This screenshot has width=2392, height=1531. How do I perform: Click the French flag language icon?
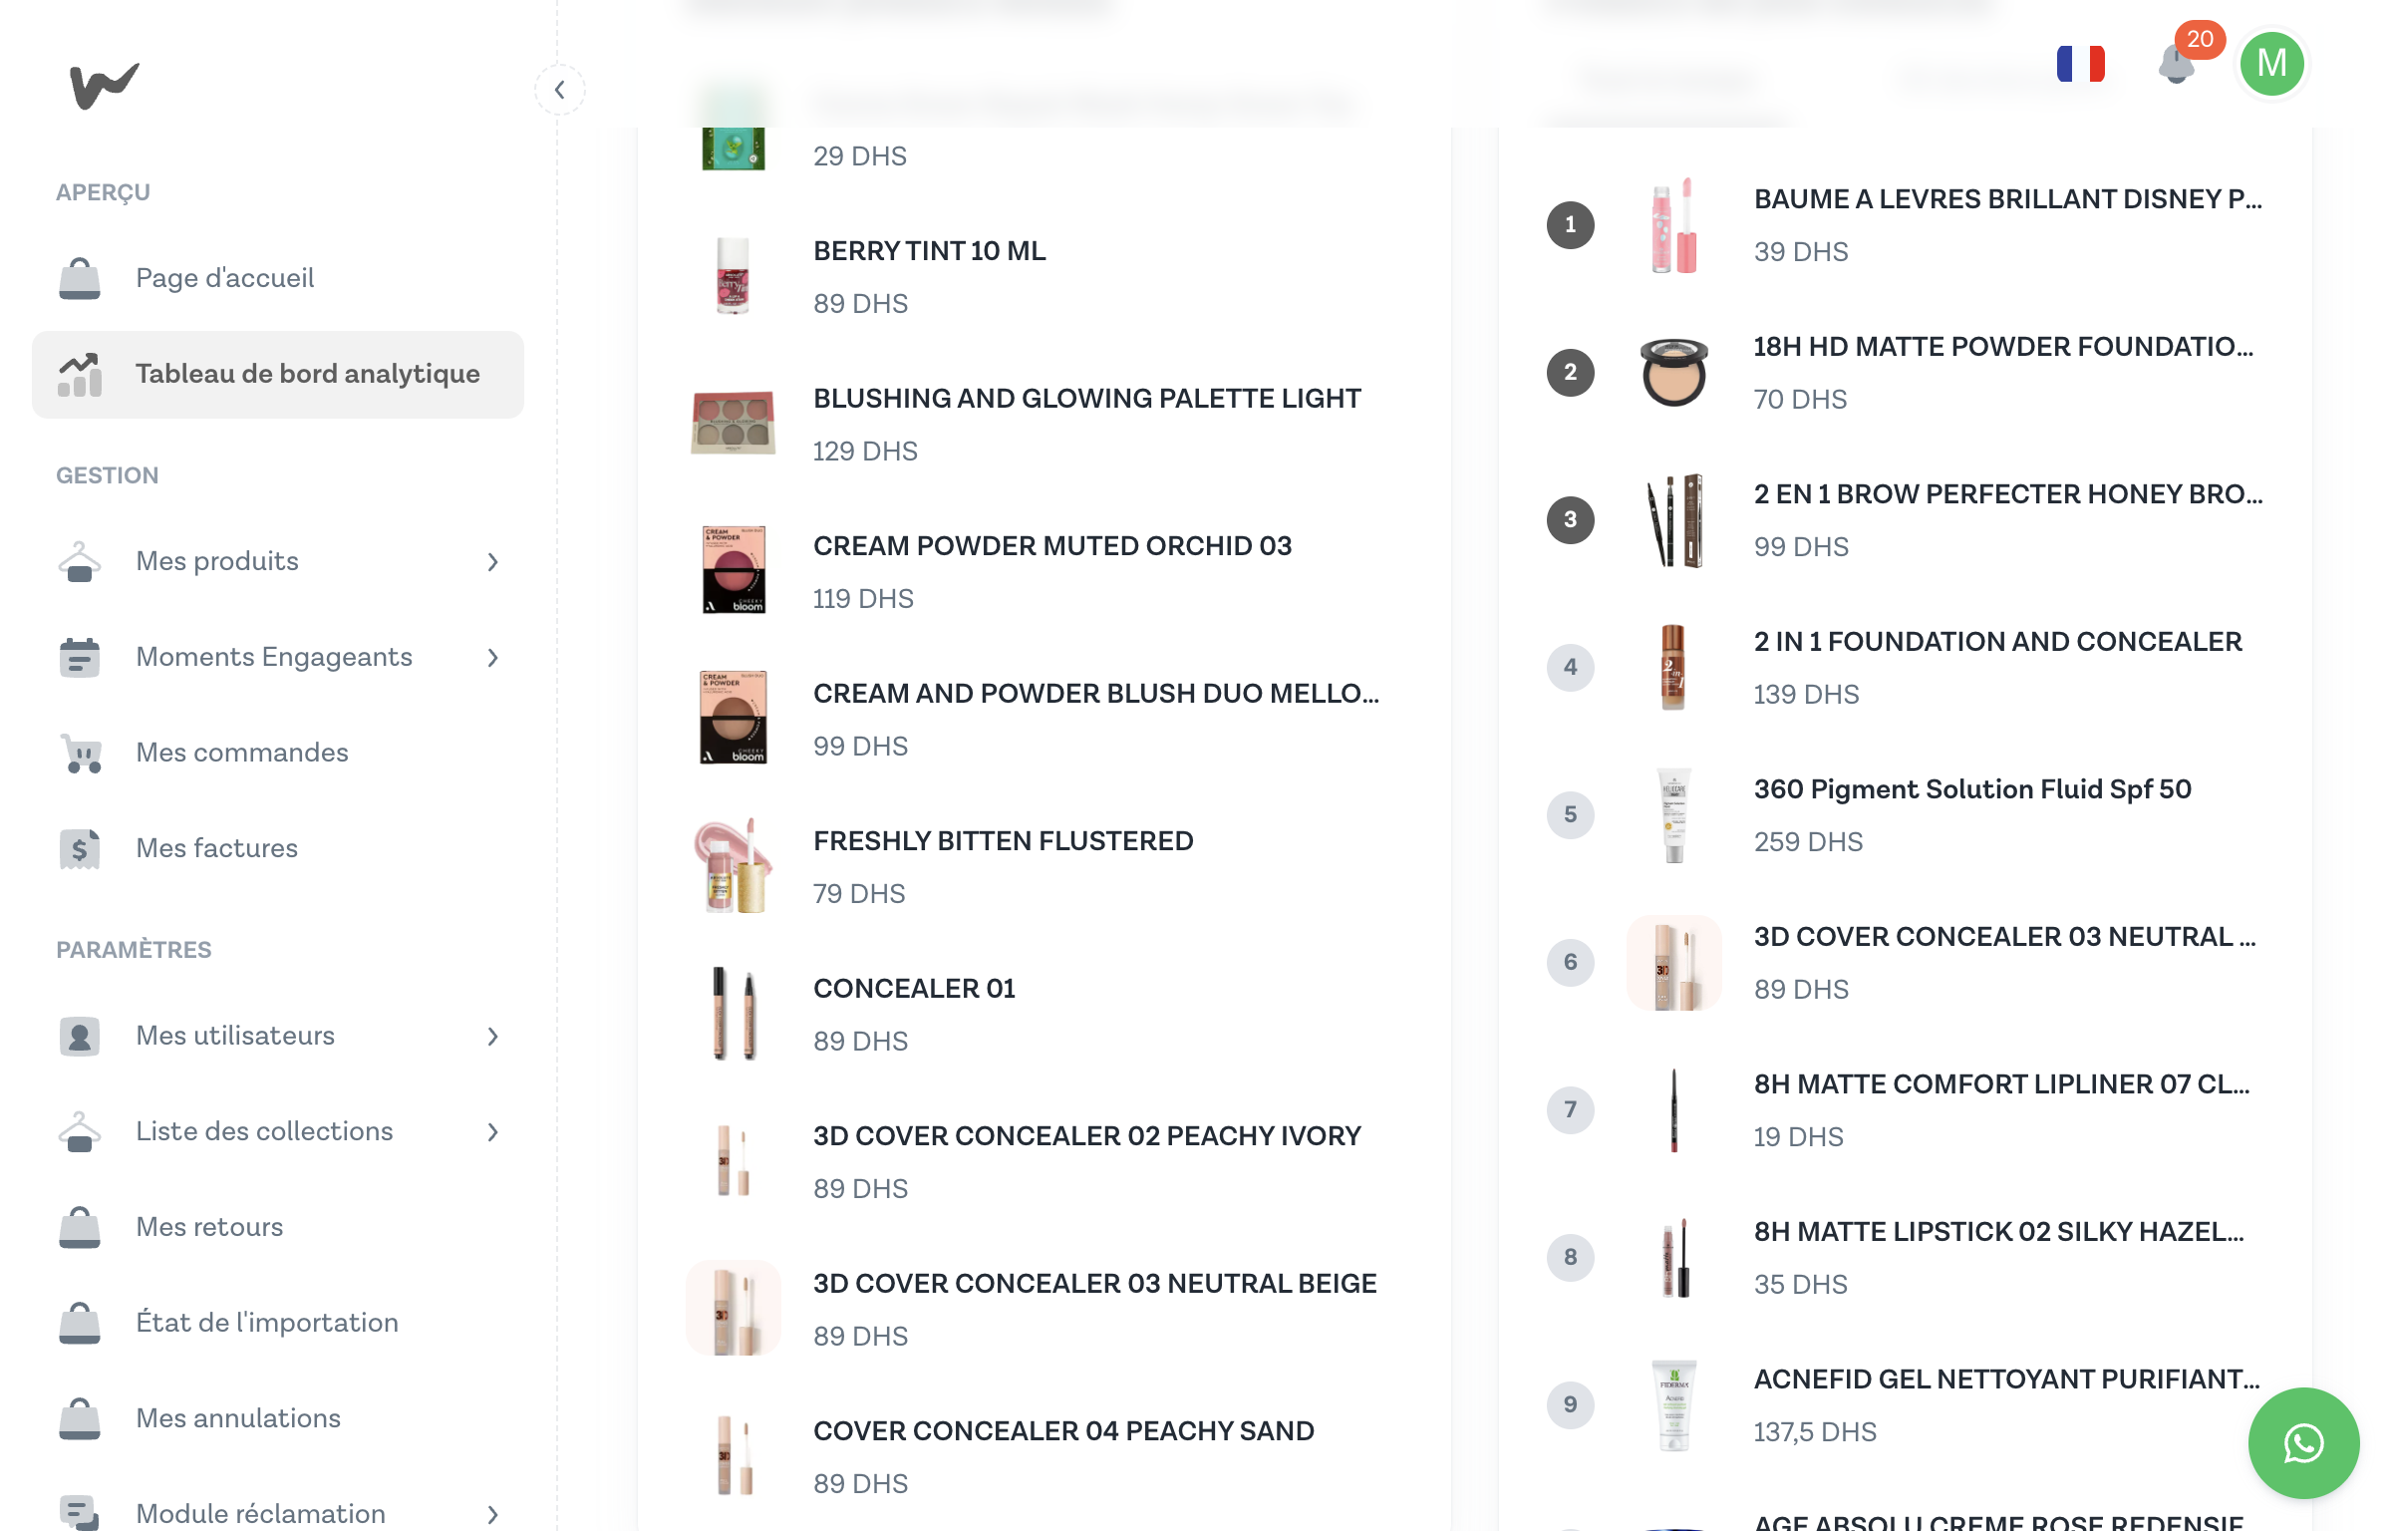[x=2081, y=64]
